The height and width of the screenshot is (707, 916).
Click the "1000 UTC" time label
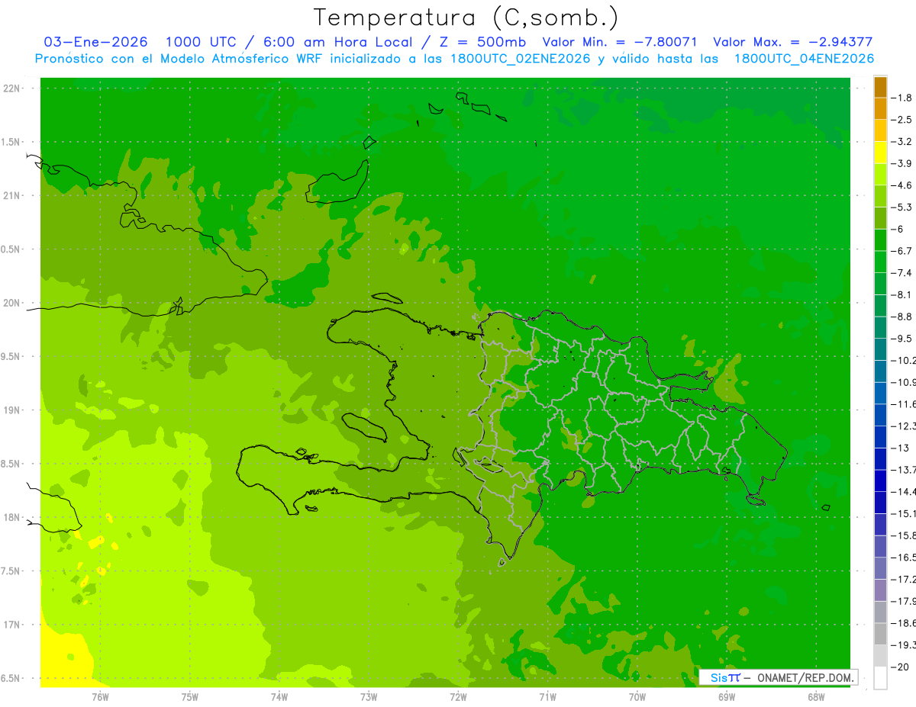coord(201,42)
